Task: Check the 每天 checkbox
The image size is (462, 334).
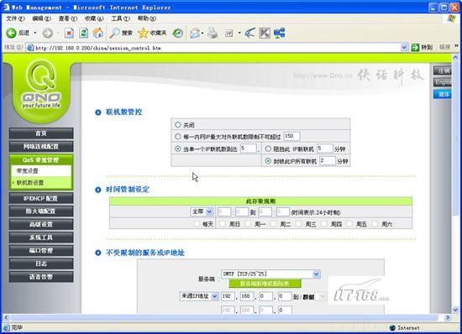Action: click(197, 224)
